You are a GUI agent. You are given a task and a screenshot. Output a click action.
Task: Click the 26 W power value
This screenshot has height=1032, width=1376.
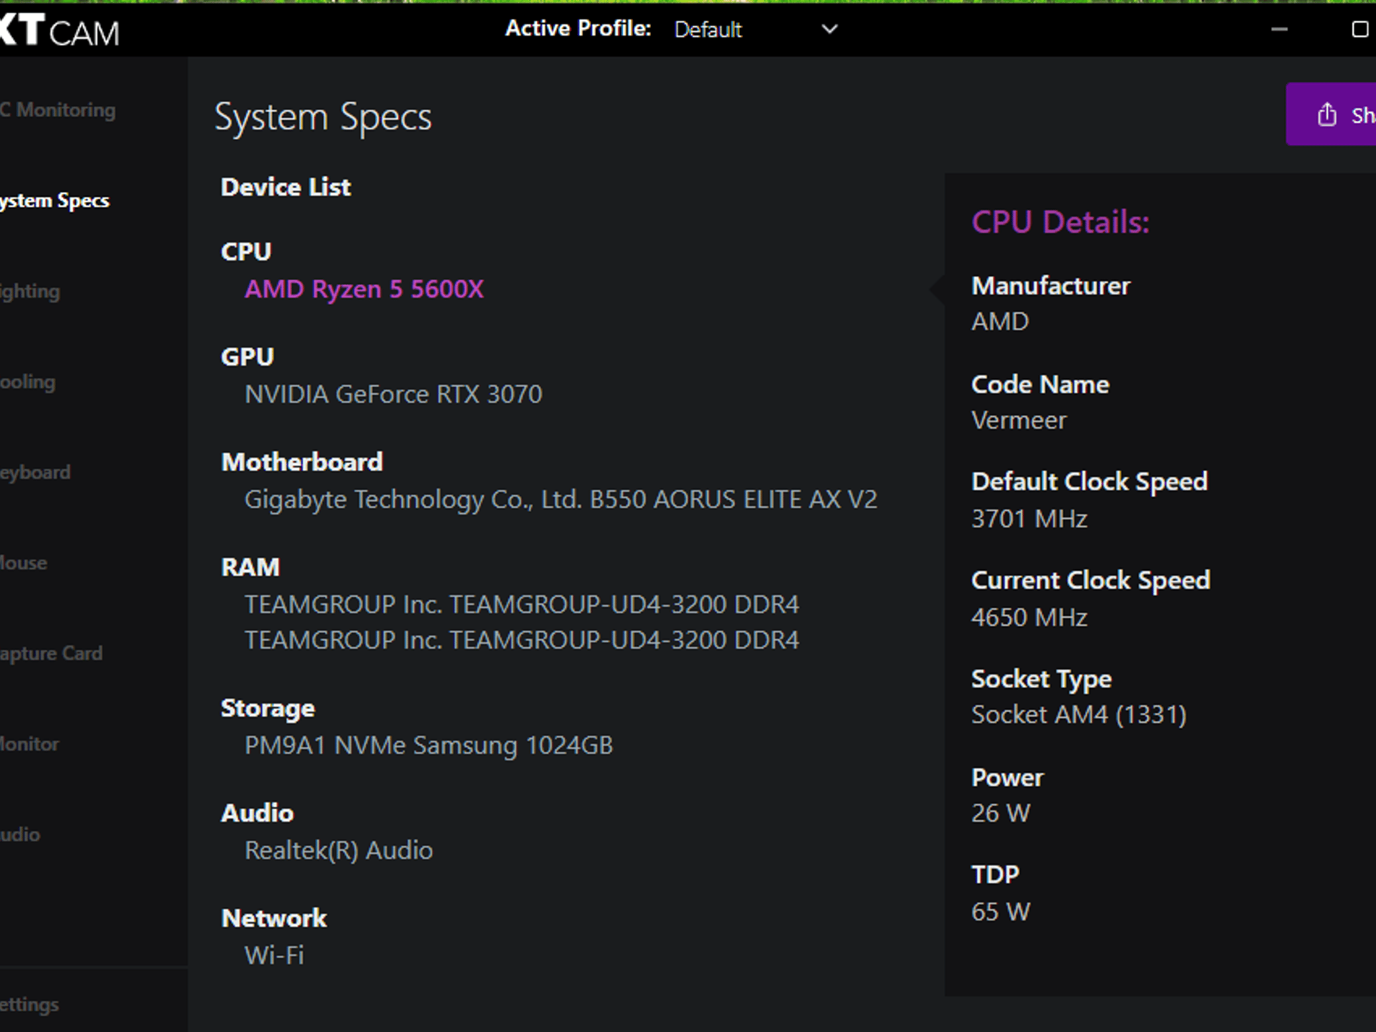pos(1000,814)
